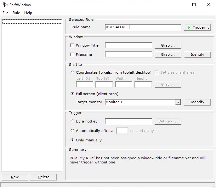This screenshot has height=188, width=216.
Task: Choose Automatically after a delay trigger
Action: point(72,131)
